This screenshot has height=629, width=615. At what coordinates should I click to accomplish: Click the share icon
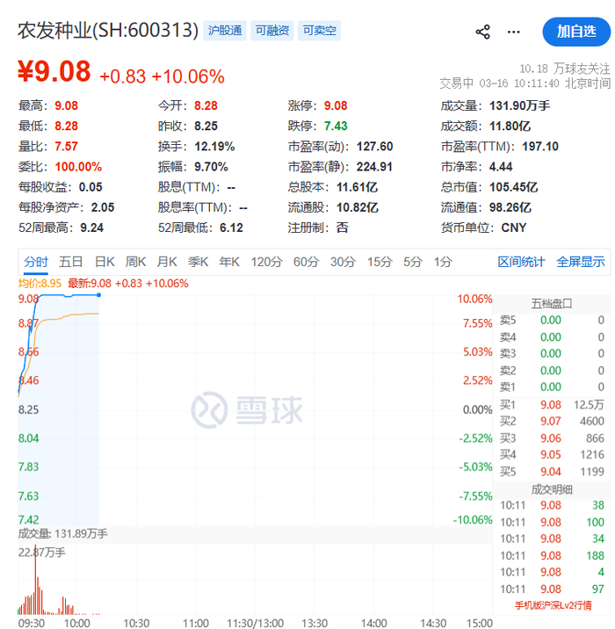point(482,32)
